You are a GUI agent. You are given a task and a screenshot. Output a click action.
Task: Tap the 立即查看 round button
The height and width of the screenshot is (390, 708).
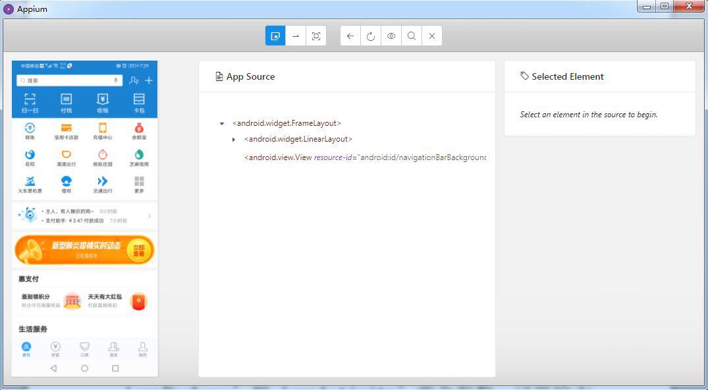[x=138, y=250]
